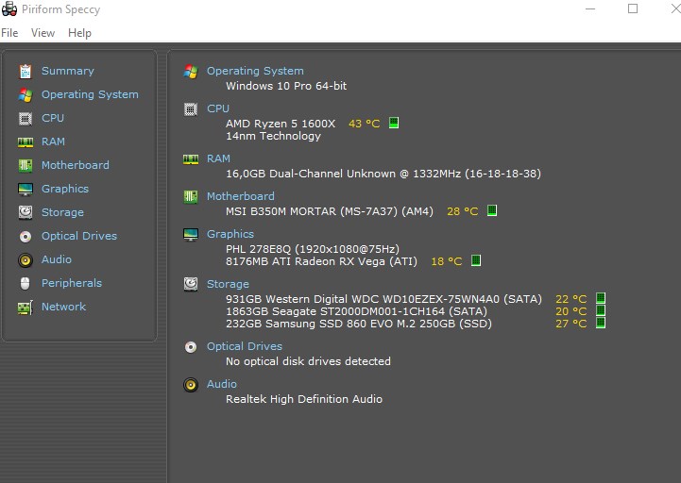Screen dimensions: 681x483
Task: Select Network in the sidebar
Action: click(x=64, y=307)
